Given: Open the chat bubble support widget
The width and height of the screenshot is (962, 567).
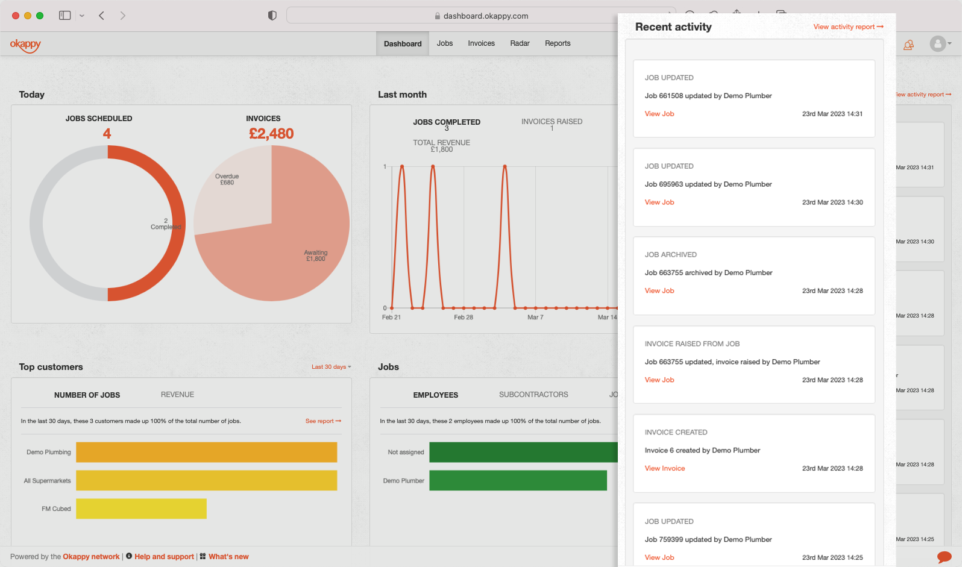Looking at the screenshot, I should pyautogui.click(x=945, y=557).
